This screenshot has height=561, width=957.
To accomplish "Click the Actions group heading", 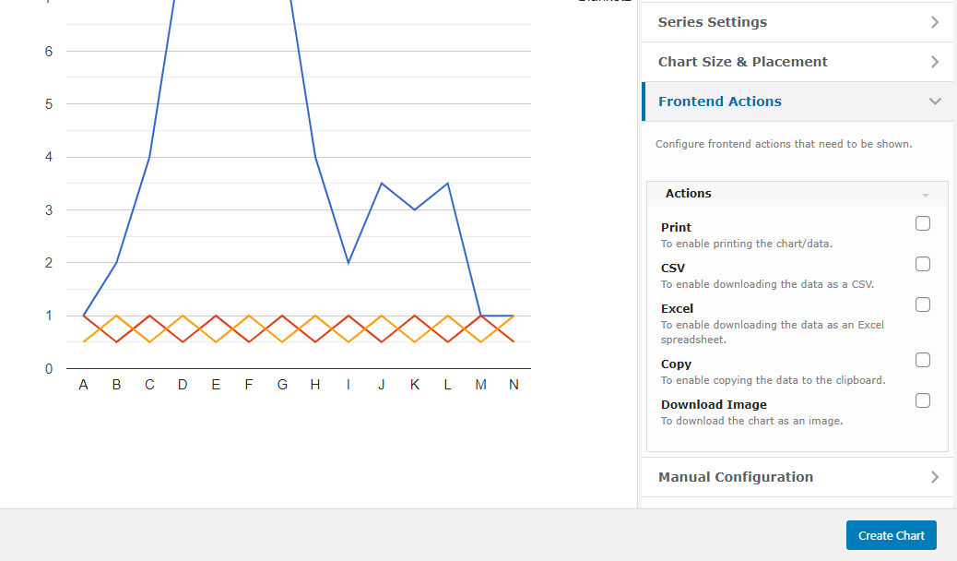I will (x=689, y=194).
